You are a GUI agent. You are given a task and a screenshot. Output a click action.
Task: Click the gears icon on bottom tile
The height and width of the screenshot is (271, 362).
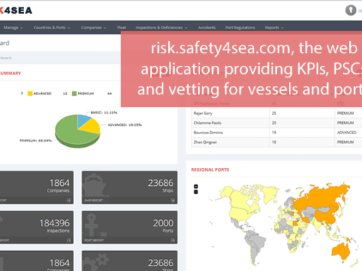tap(96, 262)
